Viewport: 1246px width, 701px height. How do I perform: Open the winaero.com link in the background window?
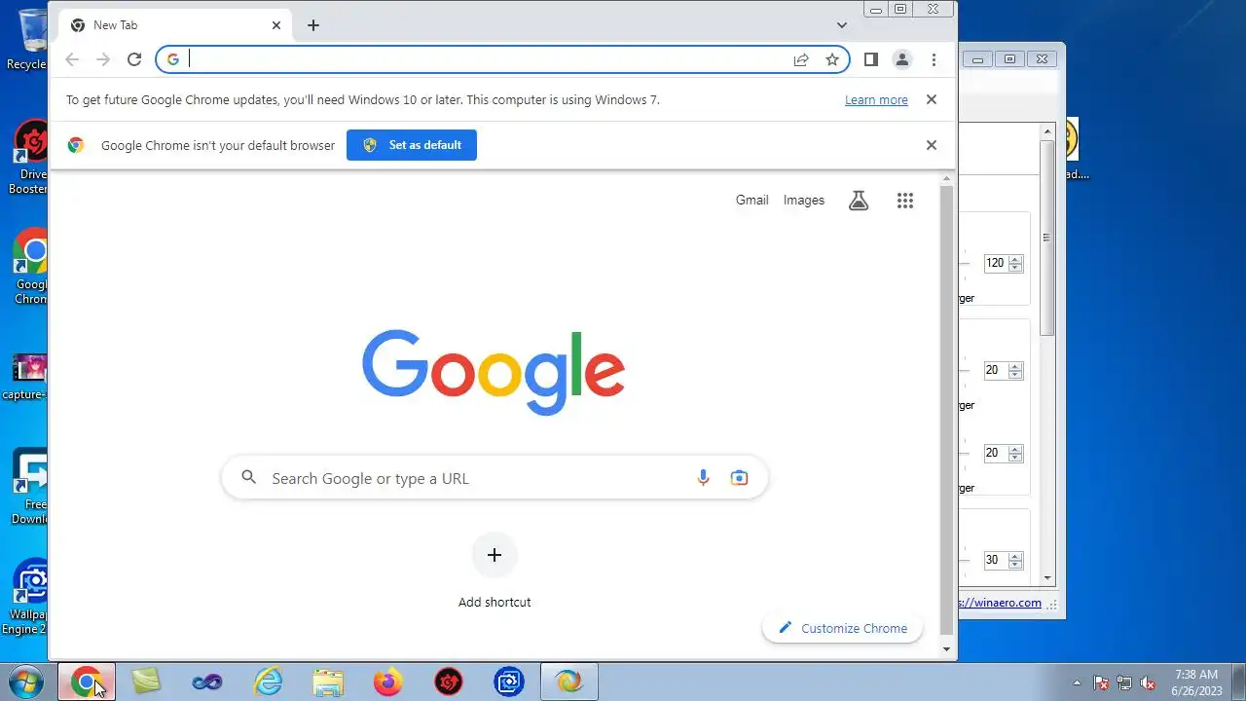pos(1001,603)
